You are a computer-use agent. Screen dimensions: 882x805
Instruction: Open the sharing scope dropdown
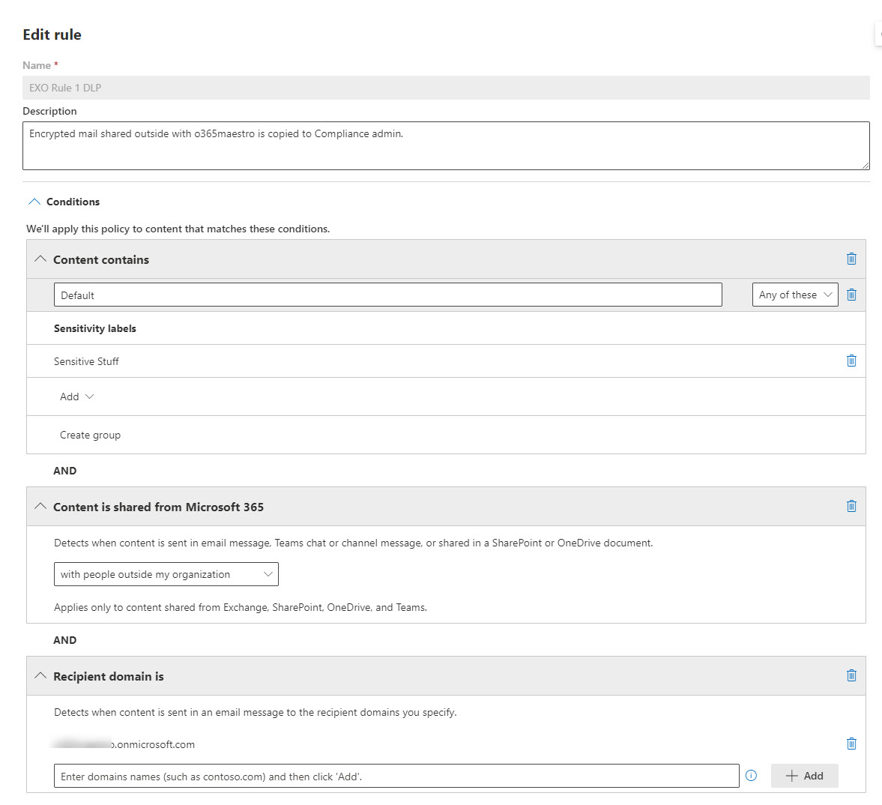(x=166, y=573)
